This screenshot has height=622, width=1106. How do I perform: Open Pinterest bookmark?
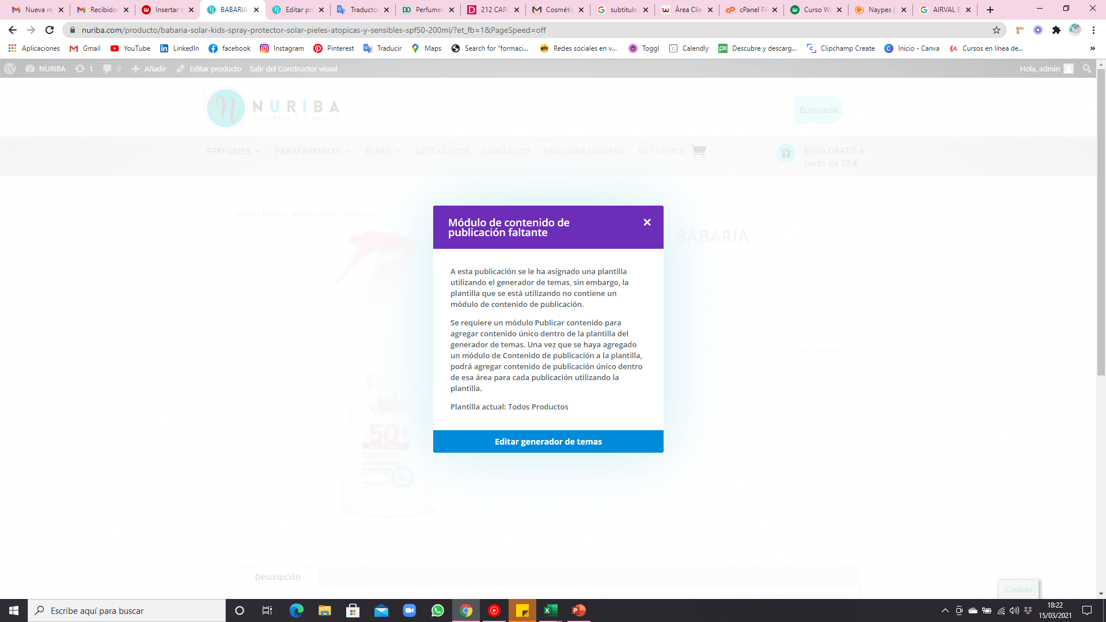pyautogui.click(x=334, y=48)
